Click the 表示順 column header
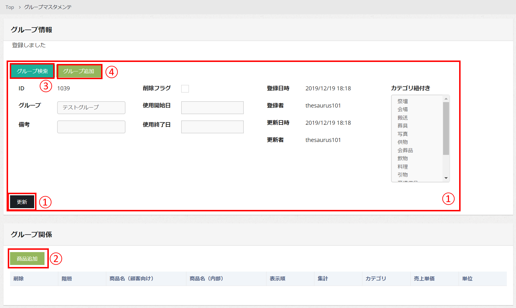Screen dimensions: 516x308 click(x=277, y=278)
